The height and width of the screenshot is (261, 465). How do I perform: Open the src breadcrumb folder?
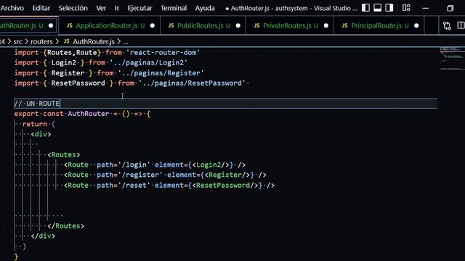[17, 42]
